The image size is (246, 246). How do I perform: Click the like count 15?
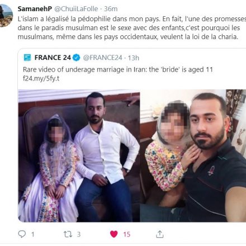(x=127, y=234)
